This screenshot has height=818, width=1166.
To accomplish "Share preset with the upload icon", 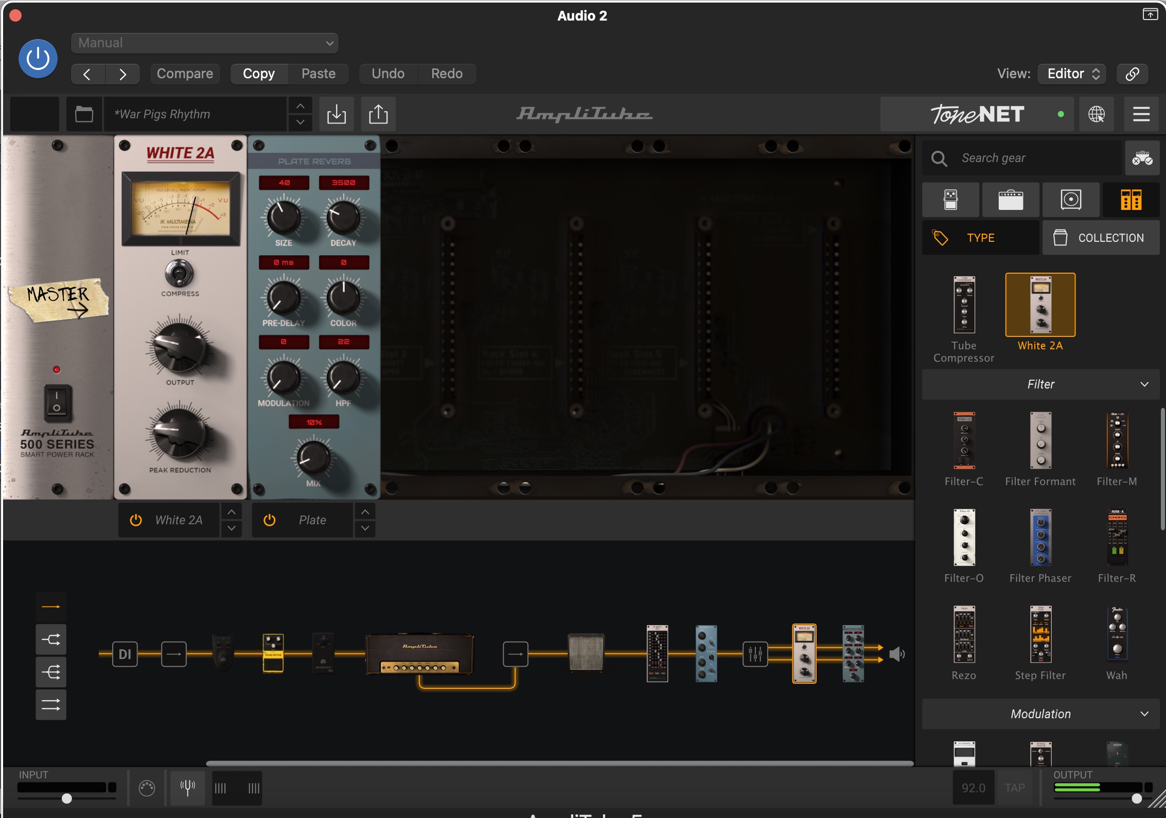I will click(x=378, y=114).
